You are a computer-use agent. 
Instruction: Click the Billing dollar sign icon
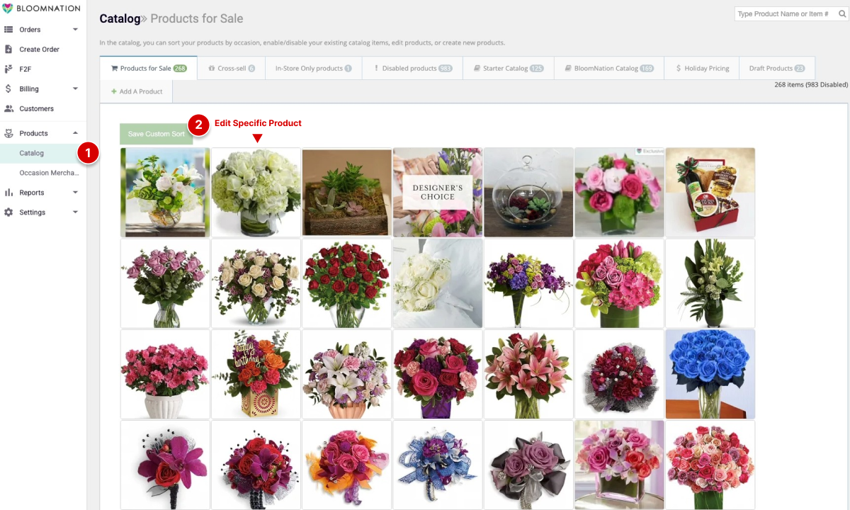point(8,89)
